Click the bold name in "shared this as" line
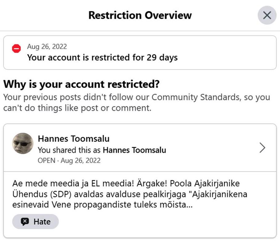Screen dimensions: 280x243 134,150
